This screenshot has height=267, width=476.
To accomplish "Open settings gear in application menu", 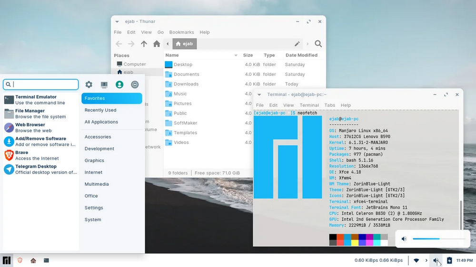I will click(x=89, y=85).
